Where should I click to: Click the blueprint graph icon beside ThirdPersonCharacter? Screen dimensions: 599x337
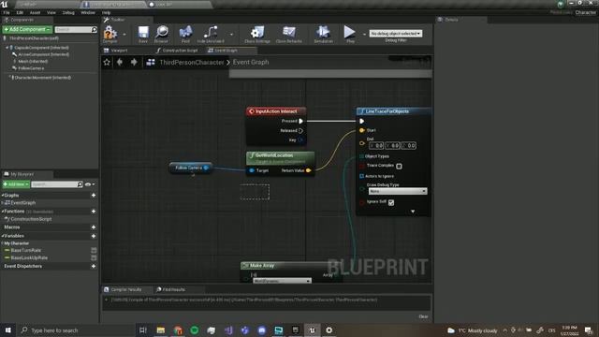(151, 62)
